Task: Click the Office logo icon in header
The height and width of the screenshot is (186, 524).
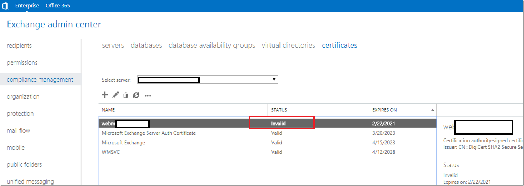Action: (x=5, y=6)
